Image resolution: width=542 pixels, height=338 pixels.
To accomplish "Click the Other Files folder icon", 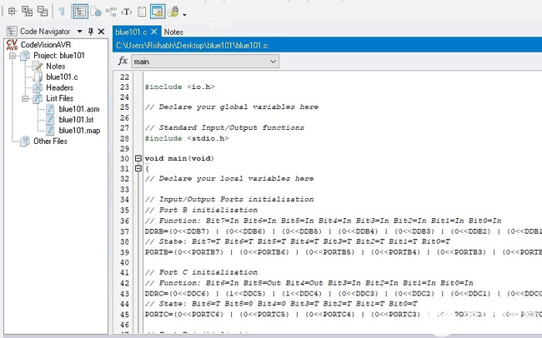I will (24, 142).
